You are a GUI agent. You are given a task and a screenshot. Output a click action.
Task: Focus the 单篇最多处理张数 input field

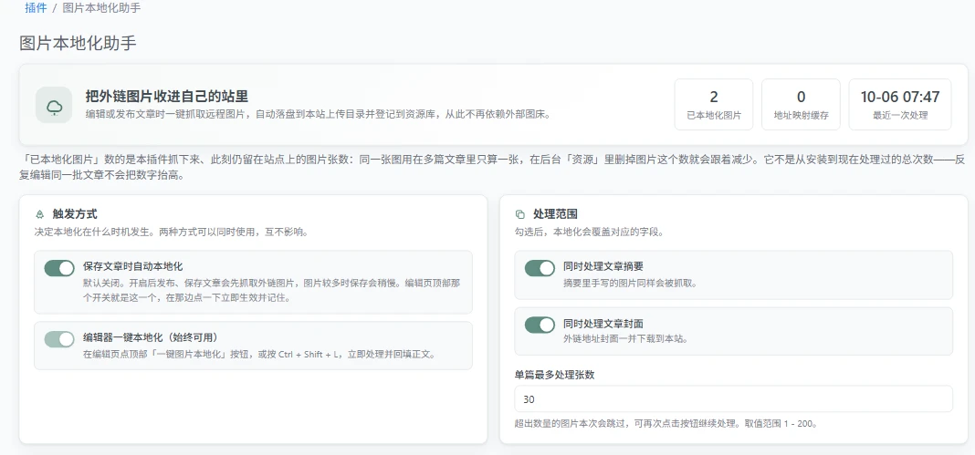pyautogui.click(x=734, y=398)
